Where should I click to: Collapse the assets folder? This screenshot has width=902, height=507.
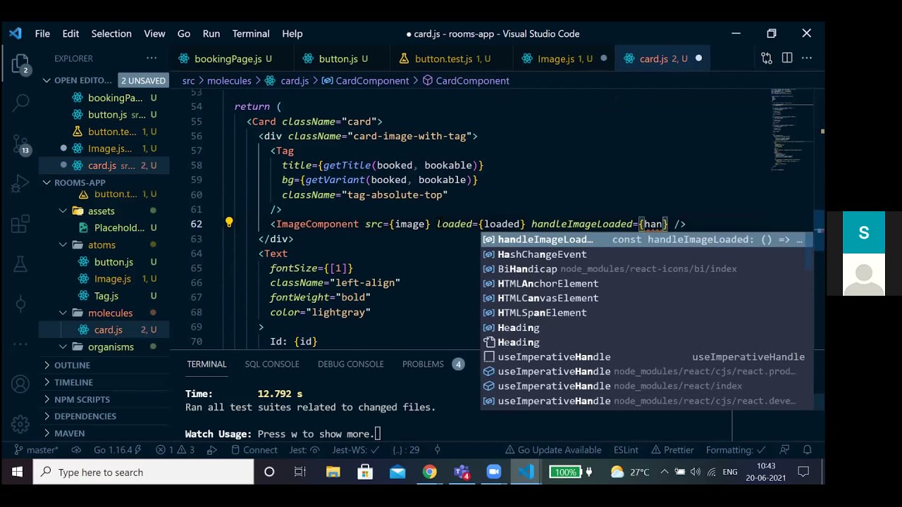[x=63, y=211]
